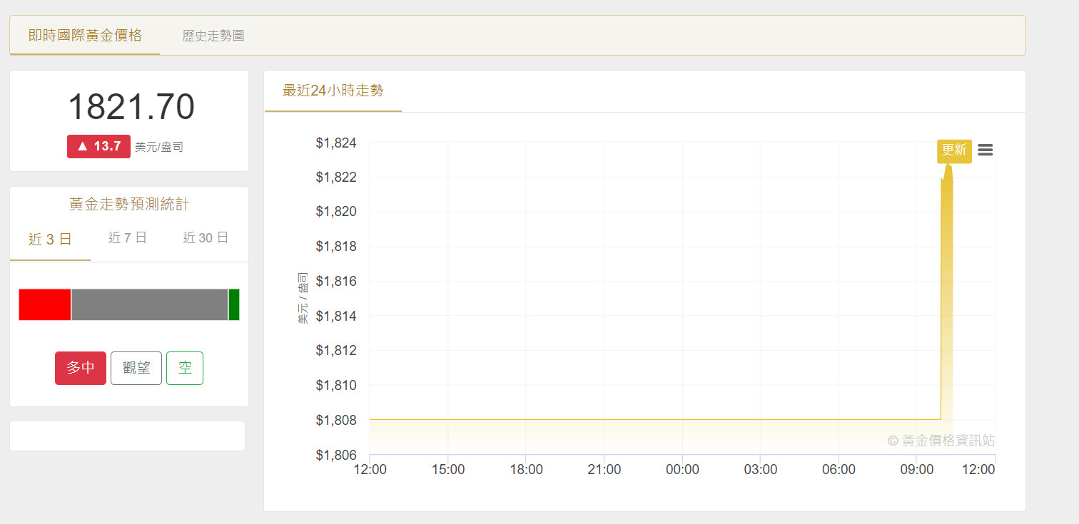Click the red price change badge 13.7

point(98,146)
